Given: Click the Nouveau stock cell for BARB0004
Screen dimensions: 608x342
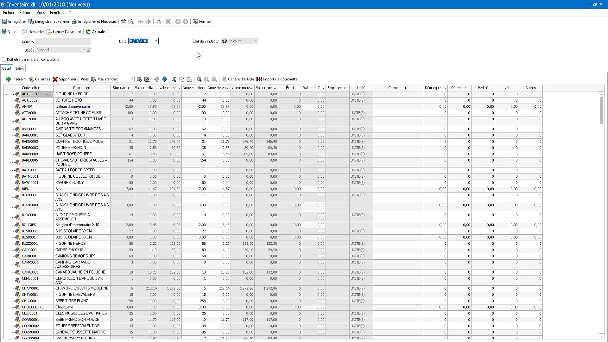Looking at the screenshot, I should click(194, 154).
